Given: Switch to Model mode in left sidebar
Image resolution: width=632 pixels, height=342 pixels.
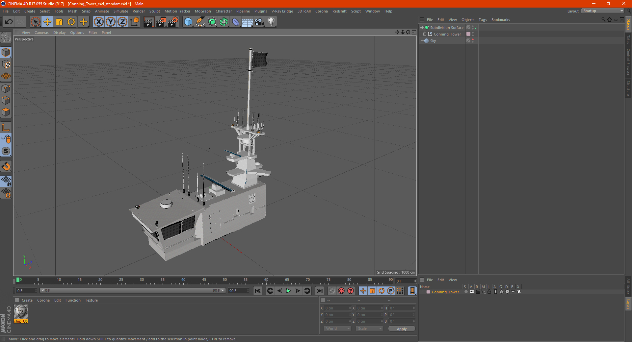Looking at the screenshot, I should [6, 52].
